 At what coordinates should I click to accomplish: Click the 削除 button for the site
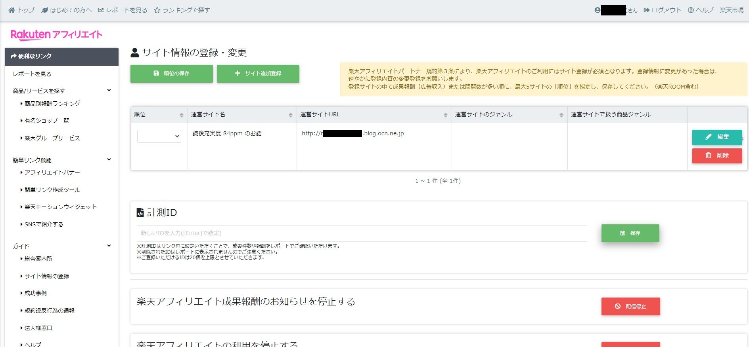click(717, 156)
